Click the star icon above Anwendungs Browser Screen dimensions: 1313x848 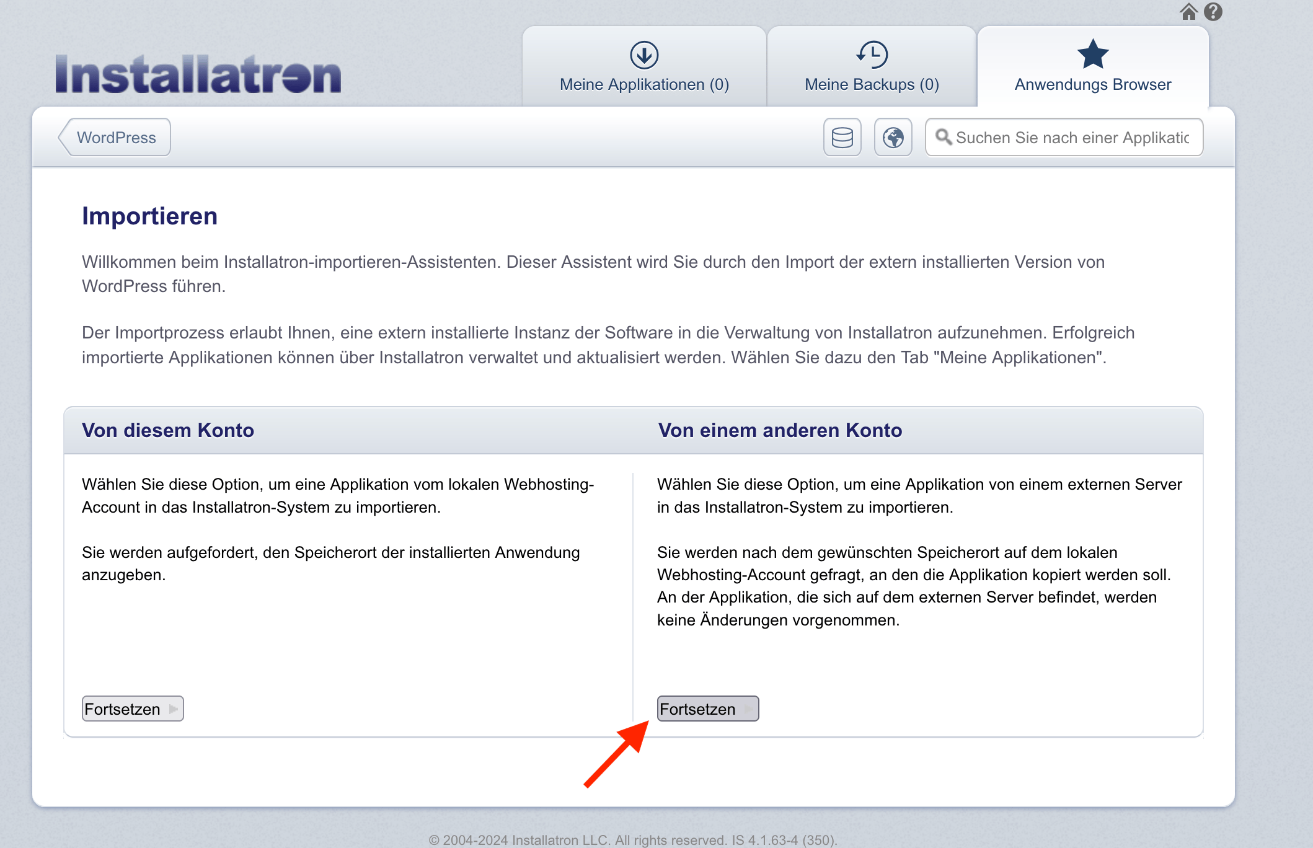coord(1092,54)
